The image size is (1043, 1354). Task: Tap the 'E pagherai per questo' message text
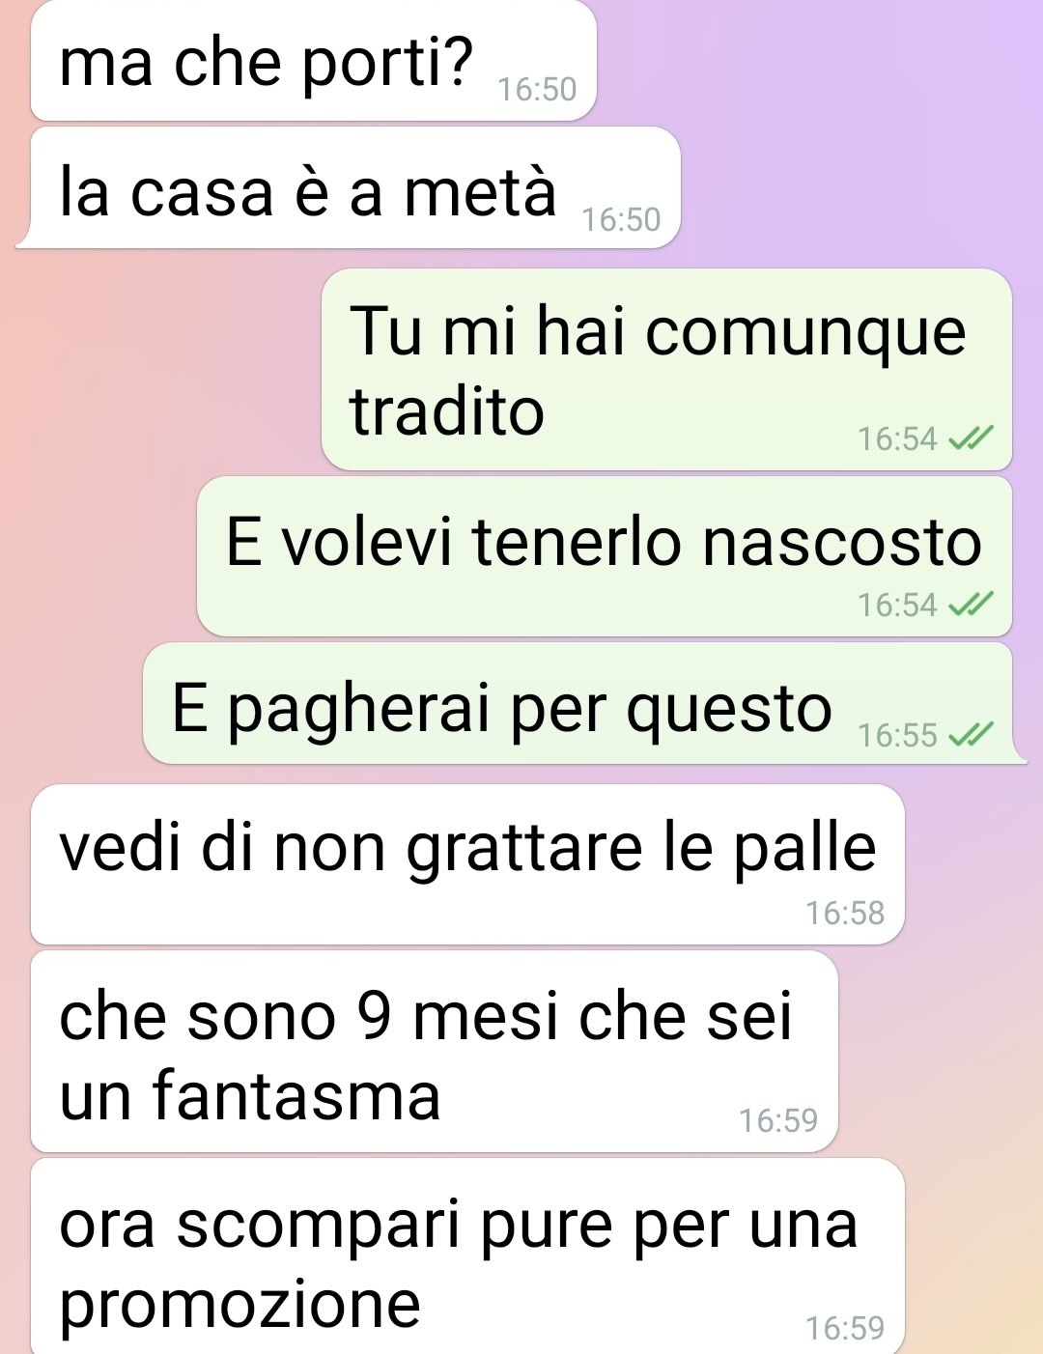pos(501,710)
